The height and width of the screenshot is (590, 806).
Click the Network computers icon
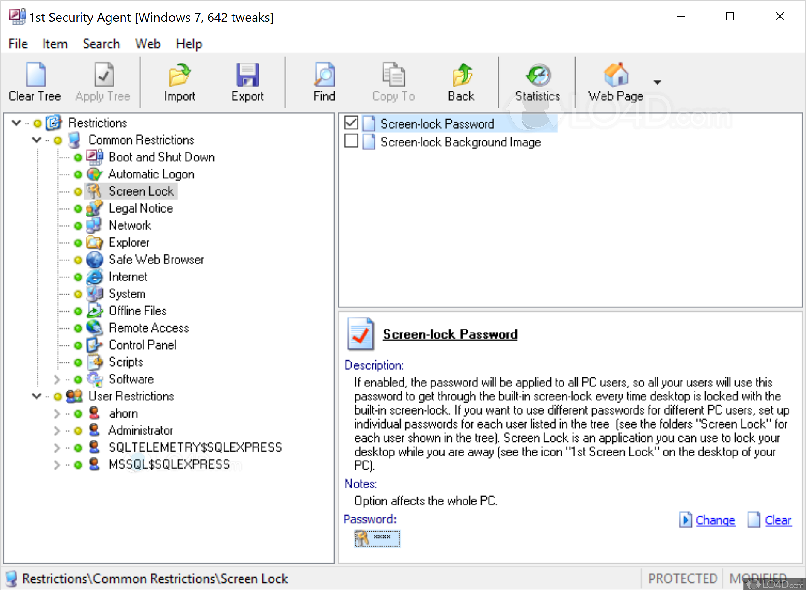[x=94, y=225]
